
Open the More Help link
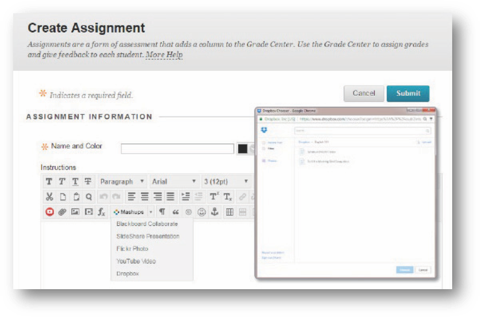pyautogui.click(x=164, y=55)
